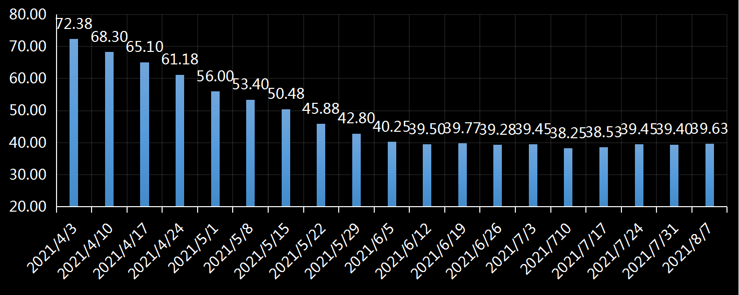Select the final bar for 2021/8/7
This screenshot has height=295, width=739.
[x=709, y=175]
